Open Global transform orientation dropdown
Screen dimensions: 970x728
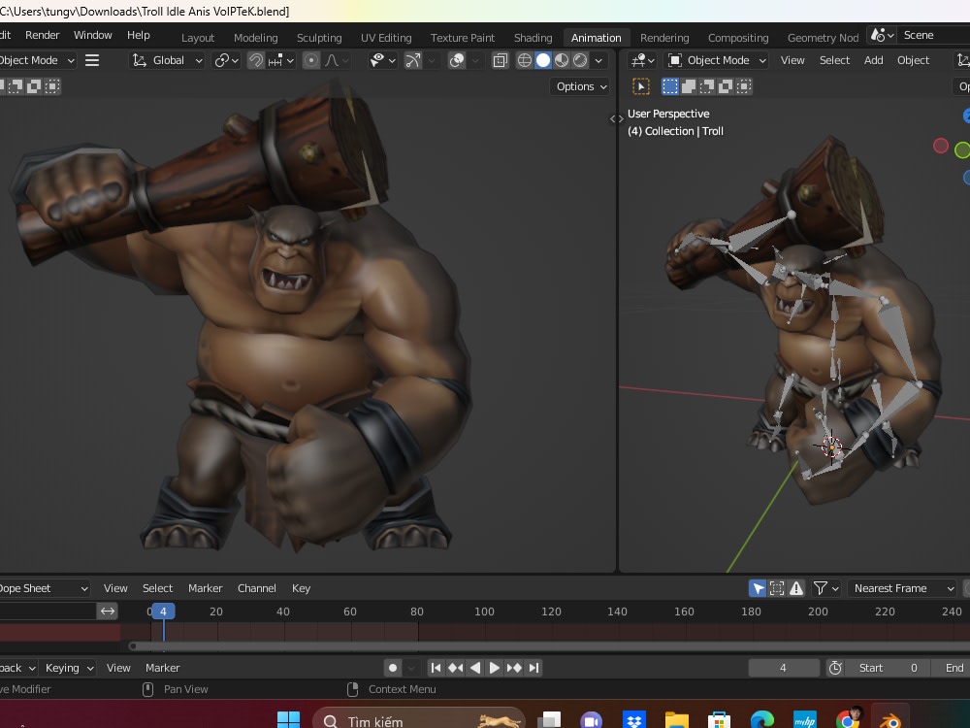tap(167, 60)
